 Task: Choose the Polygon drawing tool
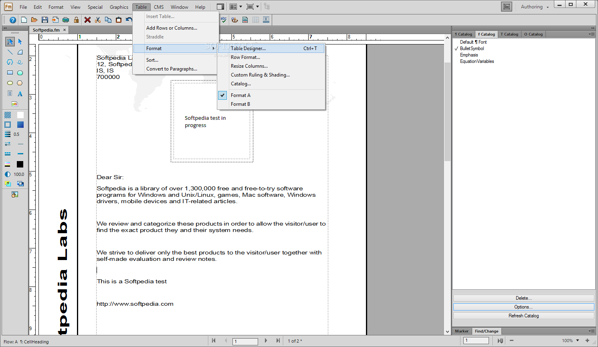10,63
